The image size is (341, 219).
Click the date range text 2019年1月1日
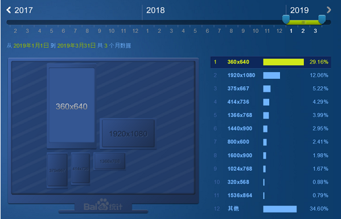31,45
